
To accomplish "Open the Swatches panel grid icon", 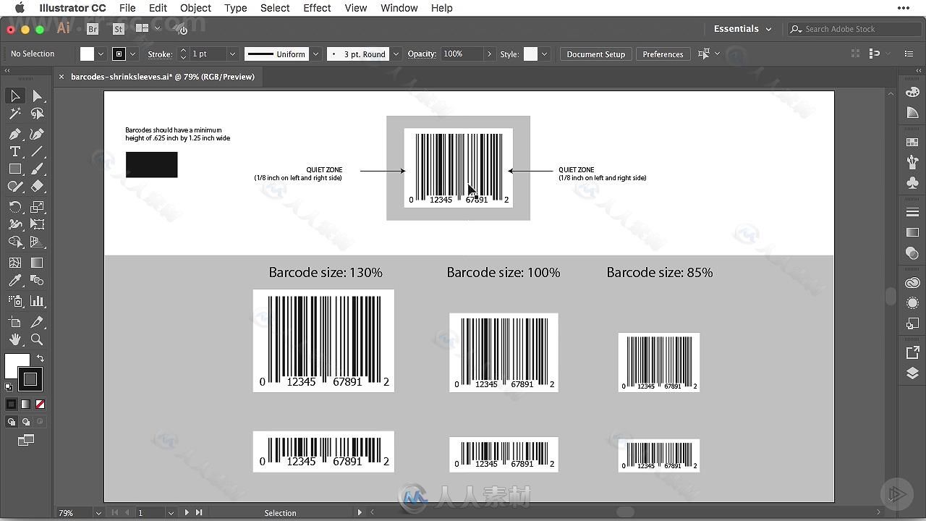I will point(912,143).
